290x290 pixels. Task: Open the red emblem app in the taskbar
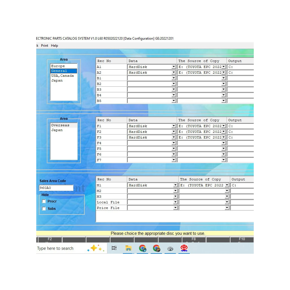pos(184,248)
